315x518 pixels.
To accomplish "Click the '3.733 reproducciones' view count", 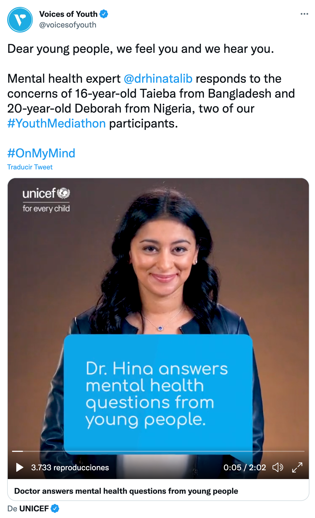I will click(70, 467).
